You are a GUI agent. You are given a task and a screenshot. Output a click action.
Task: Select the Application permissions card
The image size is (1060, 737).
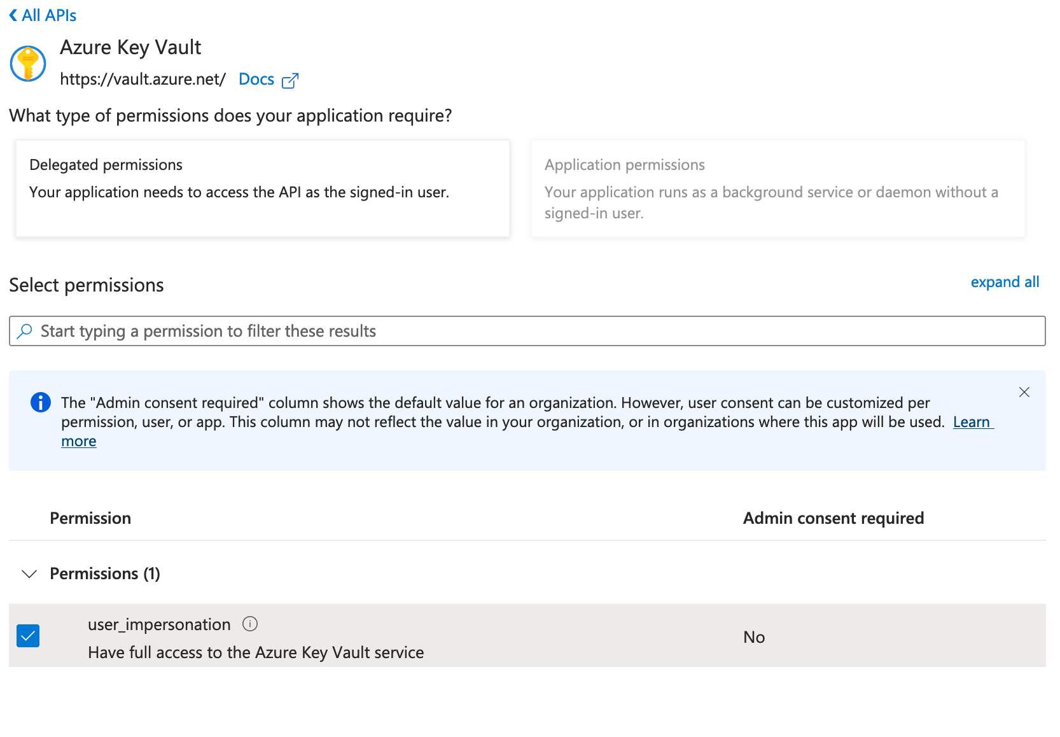click(x=778, y=188)
